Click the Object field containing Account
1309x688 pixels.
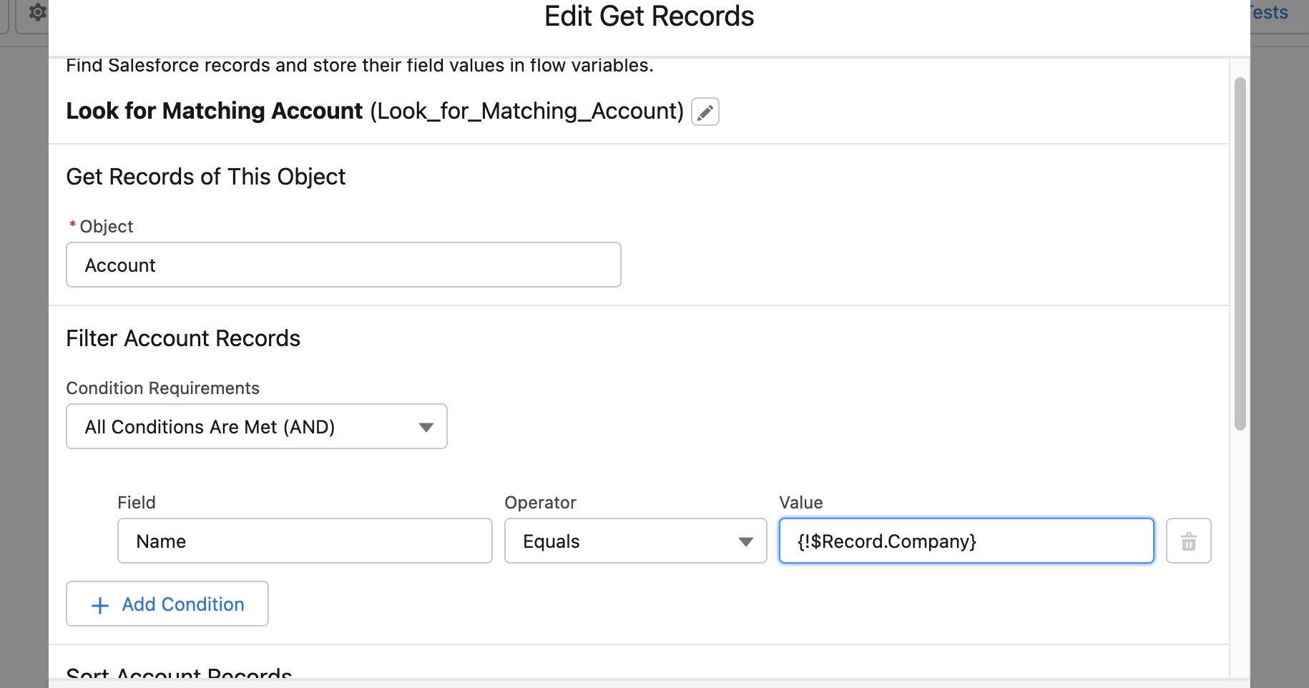[x=343, y=265]
